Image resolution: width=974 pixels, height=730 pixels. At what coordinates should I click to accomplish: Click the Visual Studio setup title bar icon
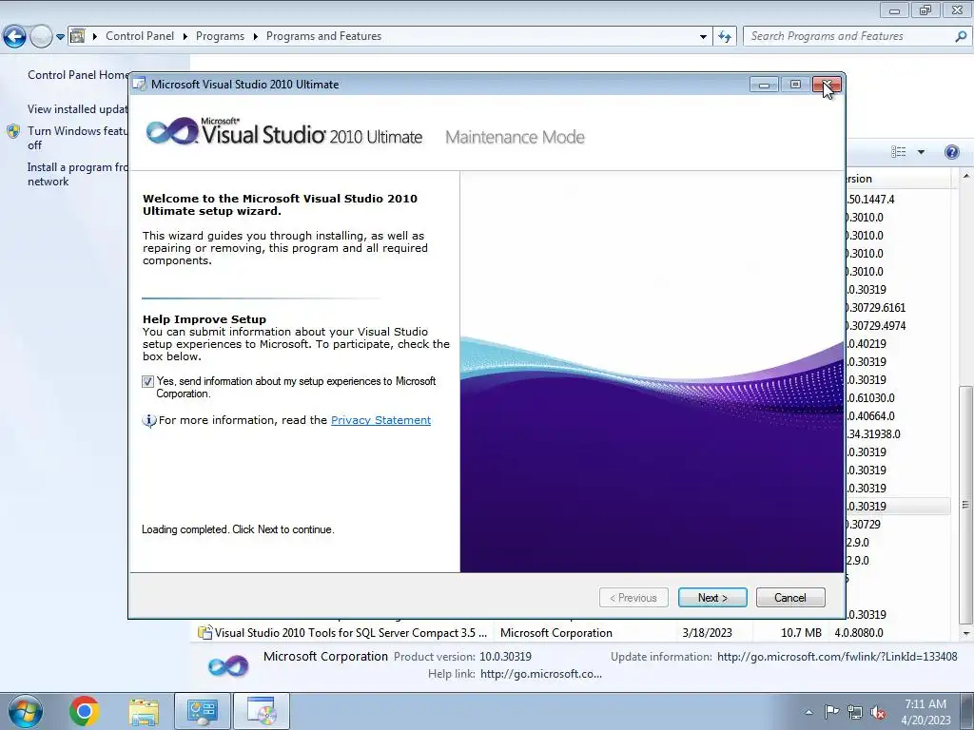[141, 85]
